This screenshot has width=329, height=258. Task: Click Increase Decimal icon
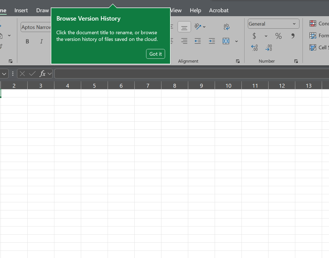(255, 48)
